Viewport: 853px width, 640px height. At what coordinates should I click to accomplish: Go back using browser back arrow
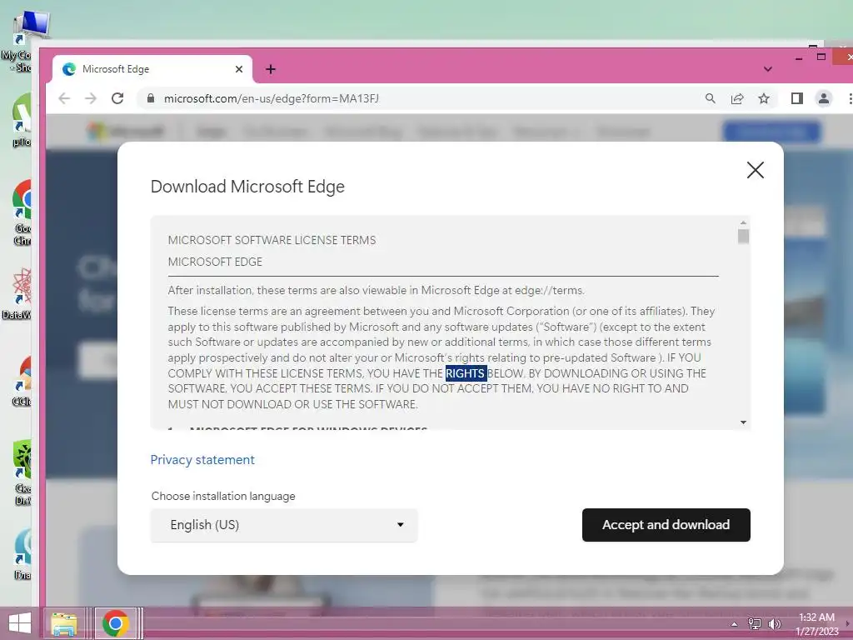point(64,98)
